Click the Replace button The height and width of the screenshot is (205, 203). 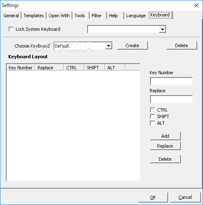pyautogui.click(x=165, y=146)
